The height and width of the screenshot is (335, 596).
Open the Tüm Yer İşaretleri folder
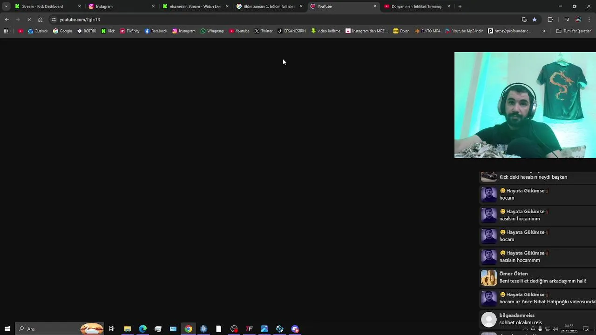pyautogui.click(x=574, y=31)
